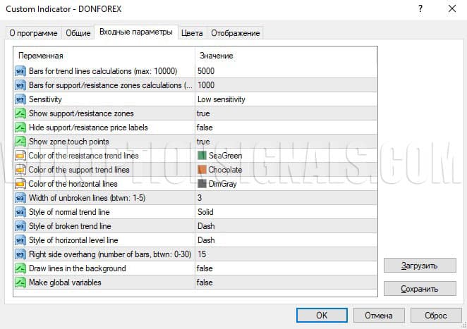467x329 pixels.
Task: Select the 'Sensitivity' variable name
Action: click(x=45, y=99)
